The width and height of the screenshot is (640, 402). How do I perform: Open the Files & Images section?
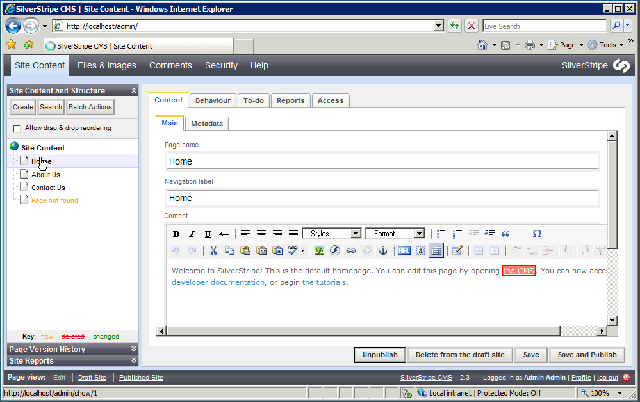[x=107, y=66]
